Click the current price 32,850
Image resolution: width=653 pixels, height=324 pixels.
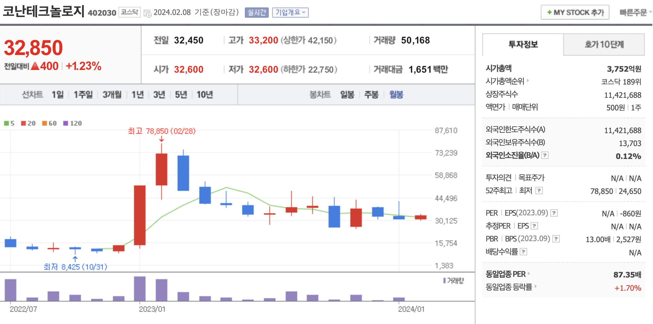tap(33, 48)
